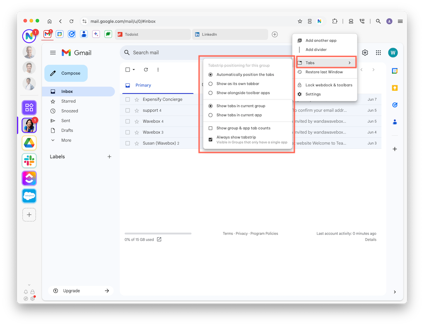
Task: Select Show alongside toolbar apps
Action: click(239, 93)
